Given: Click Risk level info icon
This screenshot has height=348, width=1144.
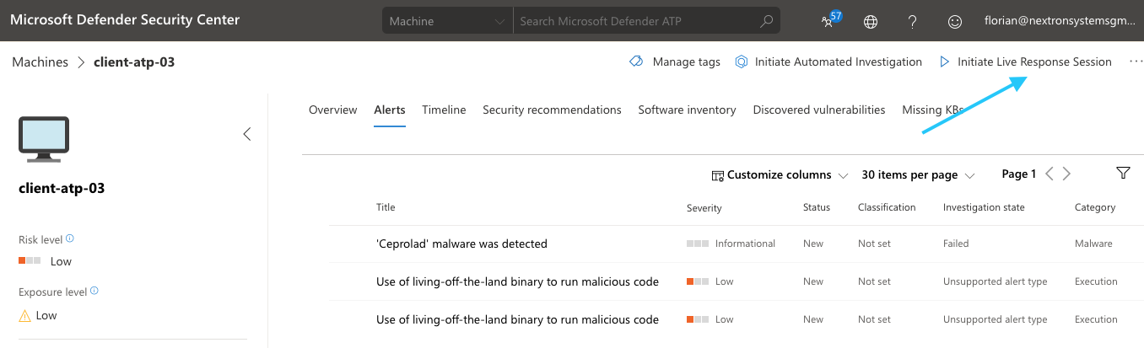Looking at the screenshot, I should [x=70, y=239].
